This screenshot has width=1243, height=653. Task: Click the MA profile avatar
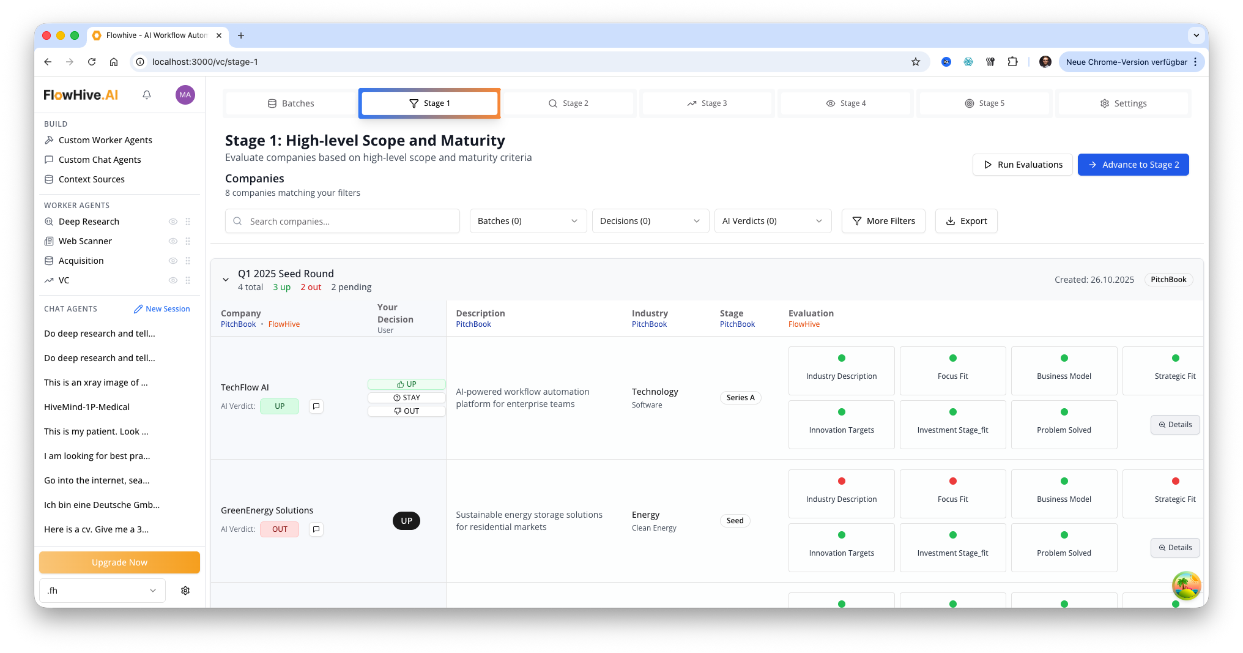click(185, 95)
